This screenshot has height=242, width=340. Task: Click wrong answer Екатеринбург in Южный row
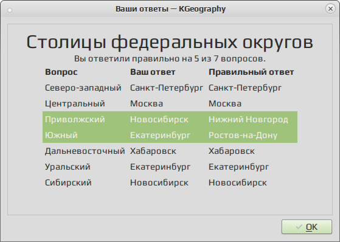pos(160,136)
